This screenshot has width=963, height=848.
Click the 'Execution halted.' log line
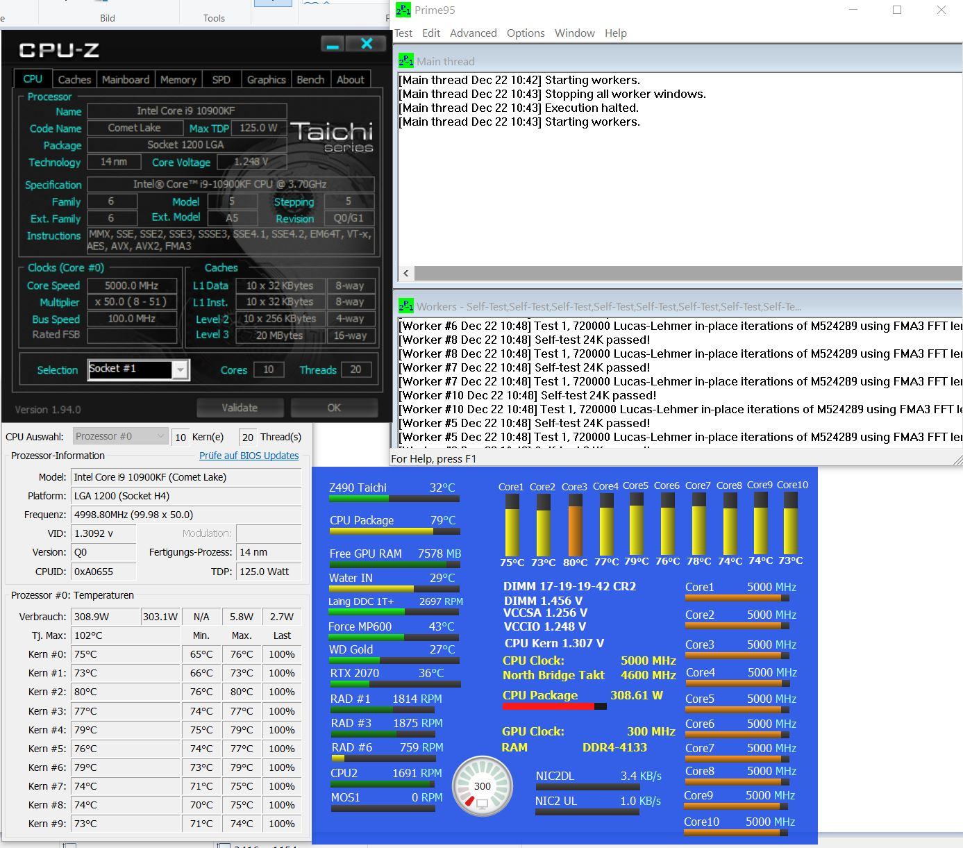tap(519, 108)
